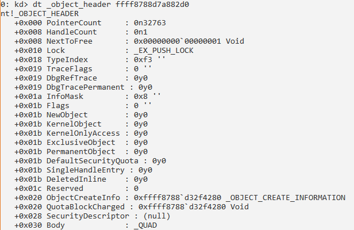Click the DeletedInline field name

coord(76,179)
